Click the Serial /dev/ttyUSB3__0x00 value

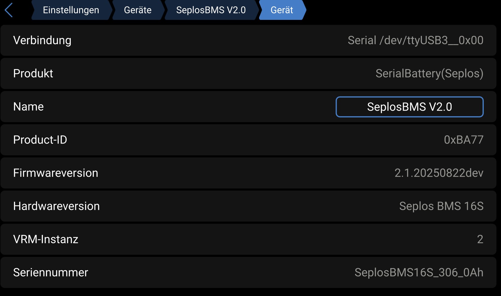415,40
